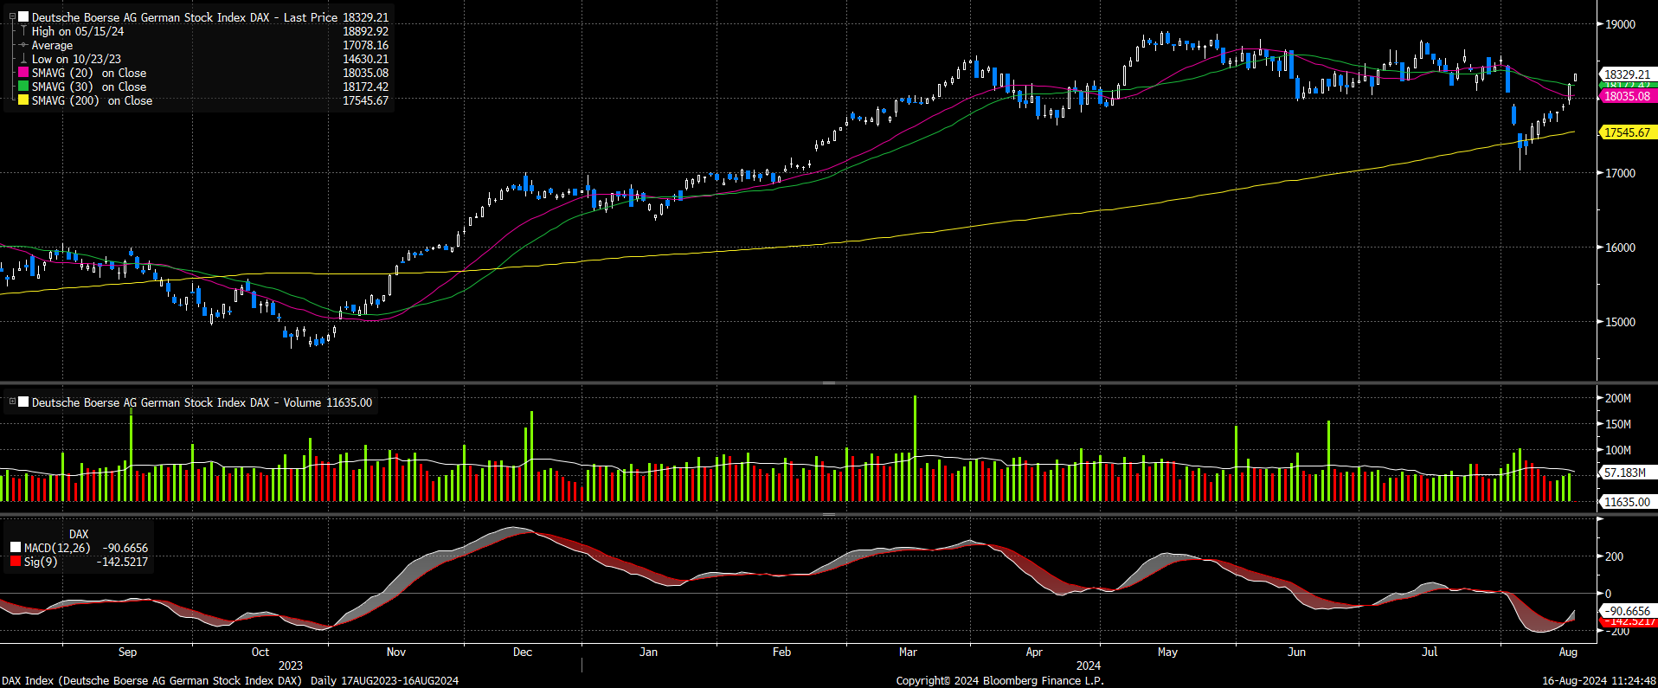Click the Sep label on time axis

(127, 652)
